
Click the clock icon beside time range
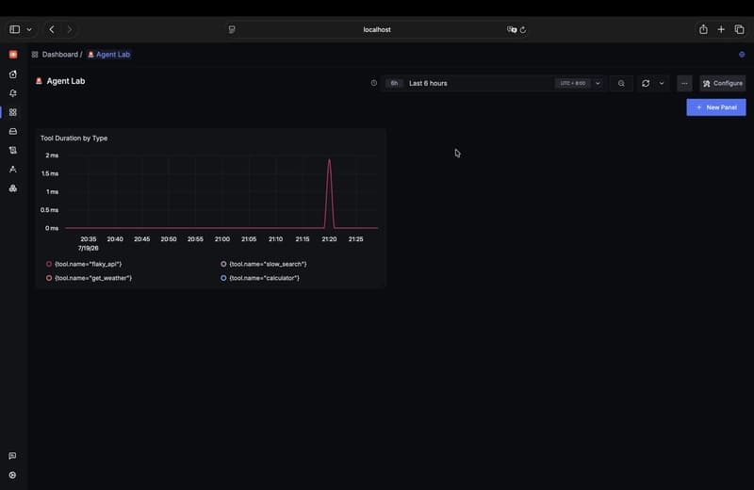click(x=374, y=83)
